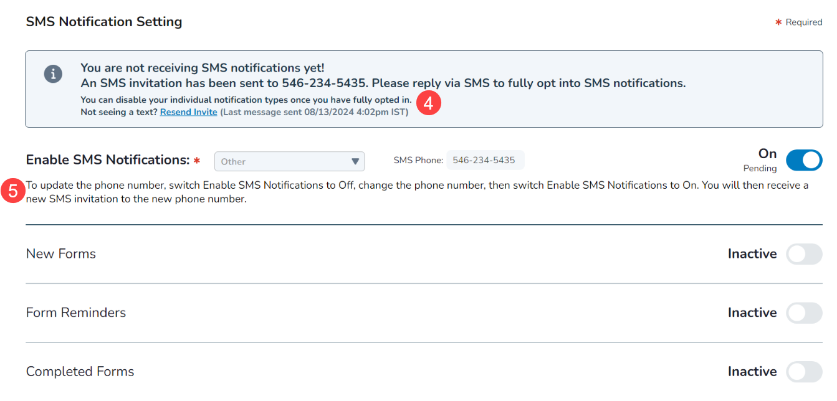Click the red number 4 step marker

(428, 103)
